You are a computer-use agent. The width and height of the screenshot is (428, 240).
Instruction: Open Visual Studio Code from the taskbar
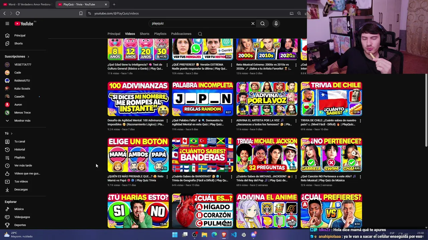[x=234, y=235]
